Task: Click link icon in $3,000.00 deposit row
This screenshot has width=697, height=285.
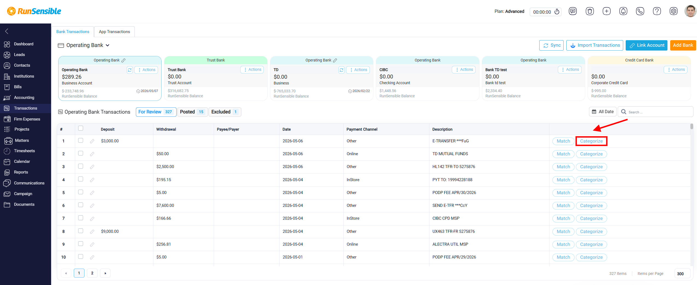Action: tap(92, 141)
